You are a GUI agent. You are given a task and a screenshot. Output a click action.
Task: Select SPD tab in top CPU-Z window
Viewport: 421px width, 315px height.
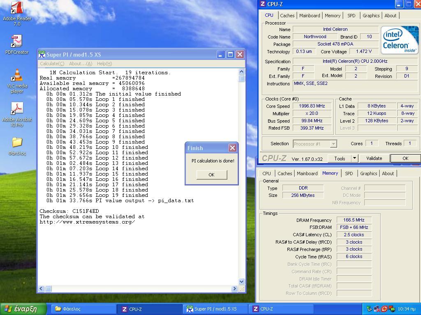[351, 16]
